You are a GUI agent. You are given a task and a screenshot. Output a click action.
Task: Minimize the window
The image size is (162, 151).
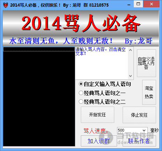[129, 5]
